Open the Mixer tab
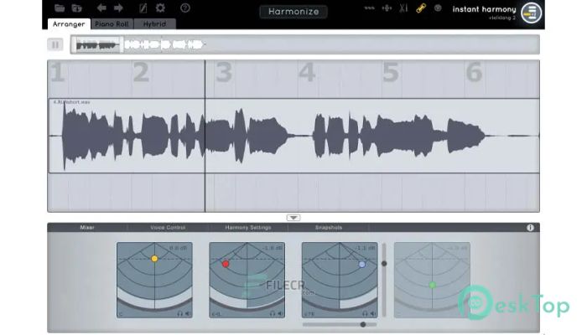This screenshot has width=587, height=335. pos(87,227)
